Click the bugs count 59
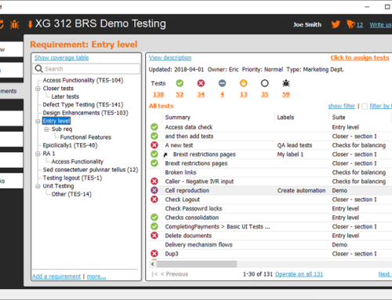Image resolution: width=392 pixels, height=300 pixels. (x=286, y=95)
